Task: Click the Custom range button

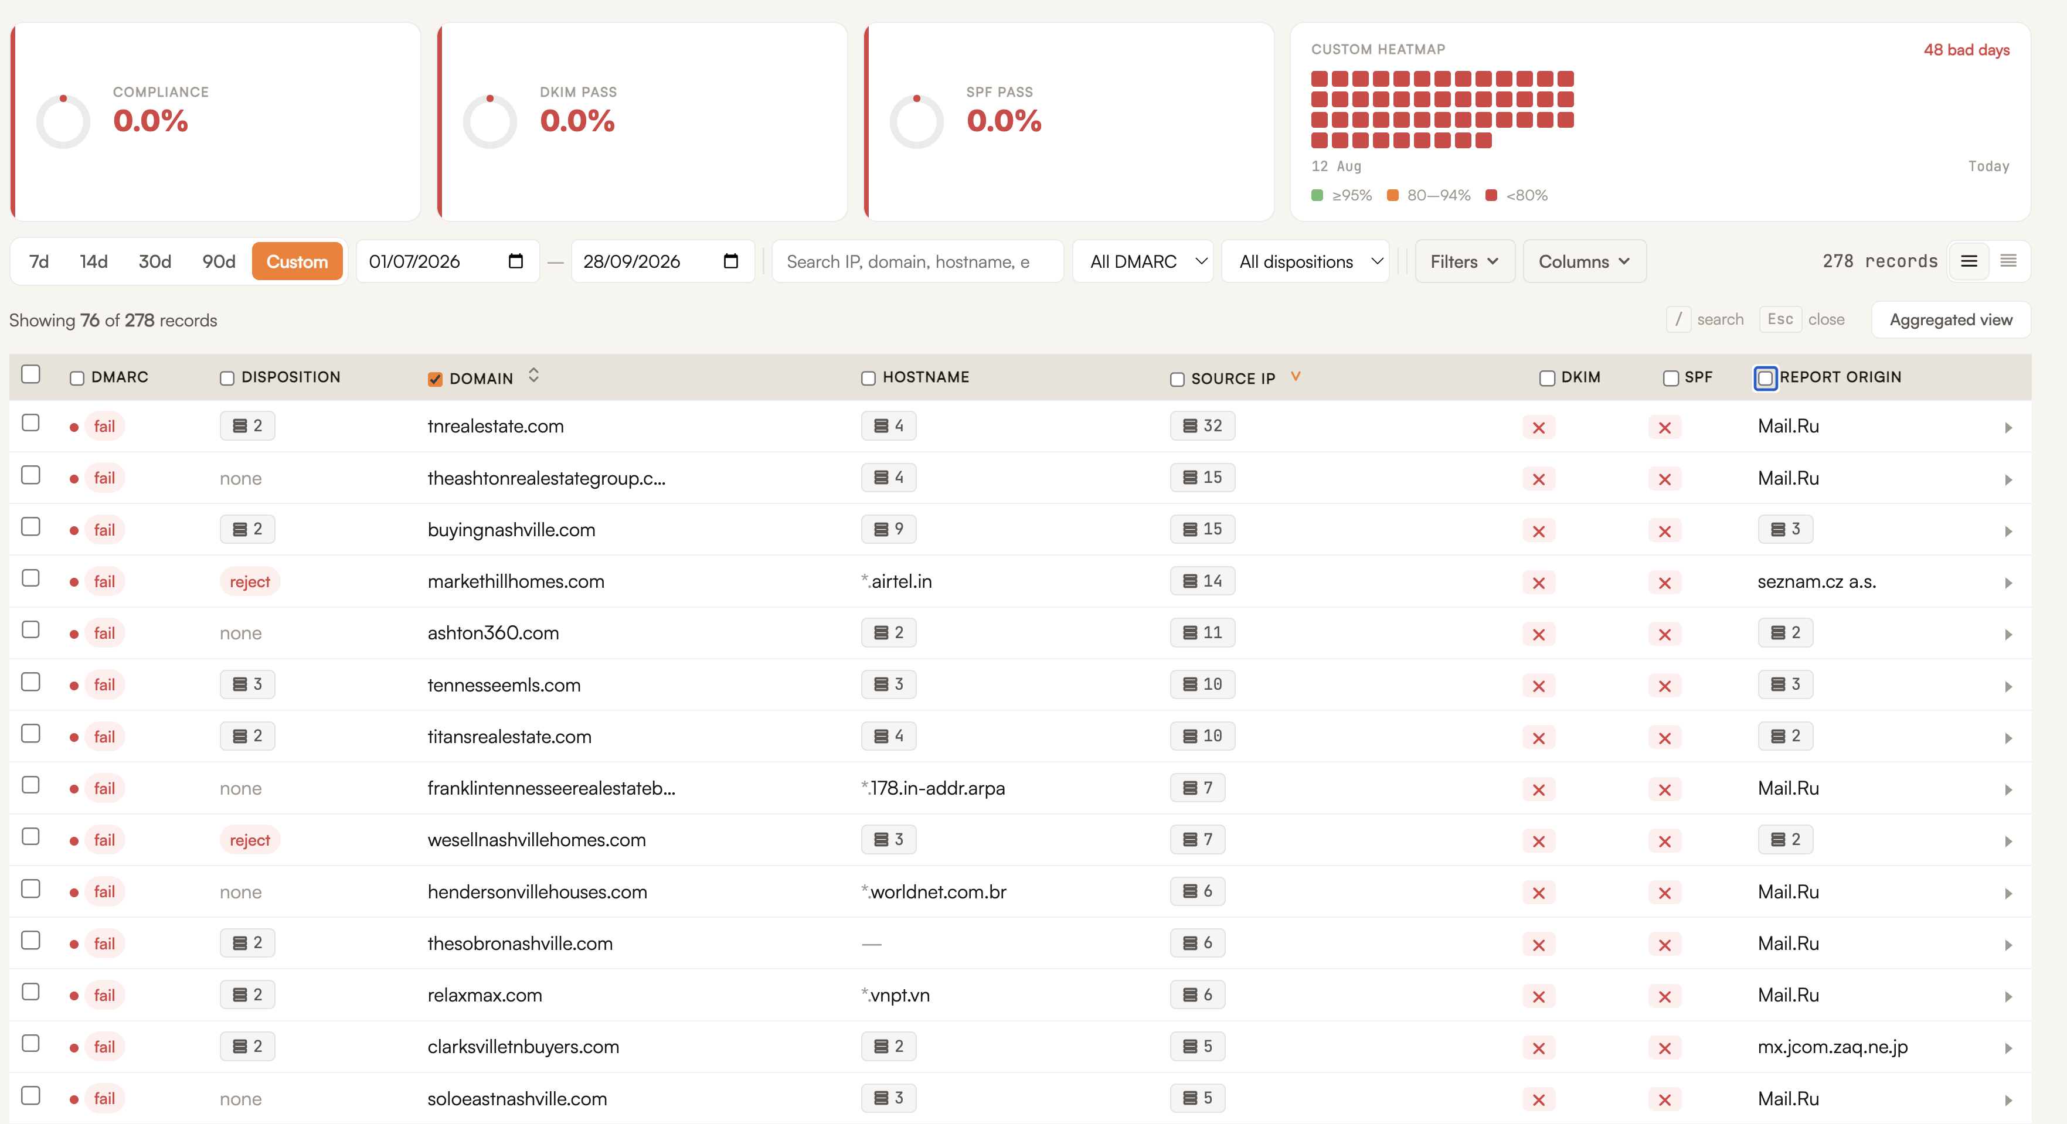Action: [x=297, y=261]
